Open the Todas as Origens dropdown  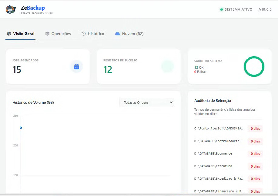(147, 102)
